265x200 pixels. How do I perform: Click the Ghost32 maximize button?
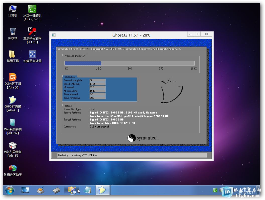(197, 34)
